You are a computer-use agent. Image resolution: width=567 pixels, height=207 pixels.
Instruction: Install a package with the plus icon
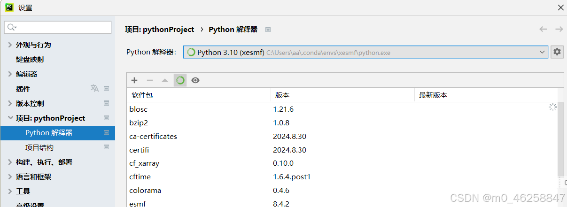pos(134,80)
